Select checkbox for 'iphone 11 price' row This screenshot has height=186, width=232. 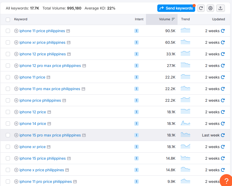pos(8,77)
